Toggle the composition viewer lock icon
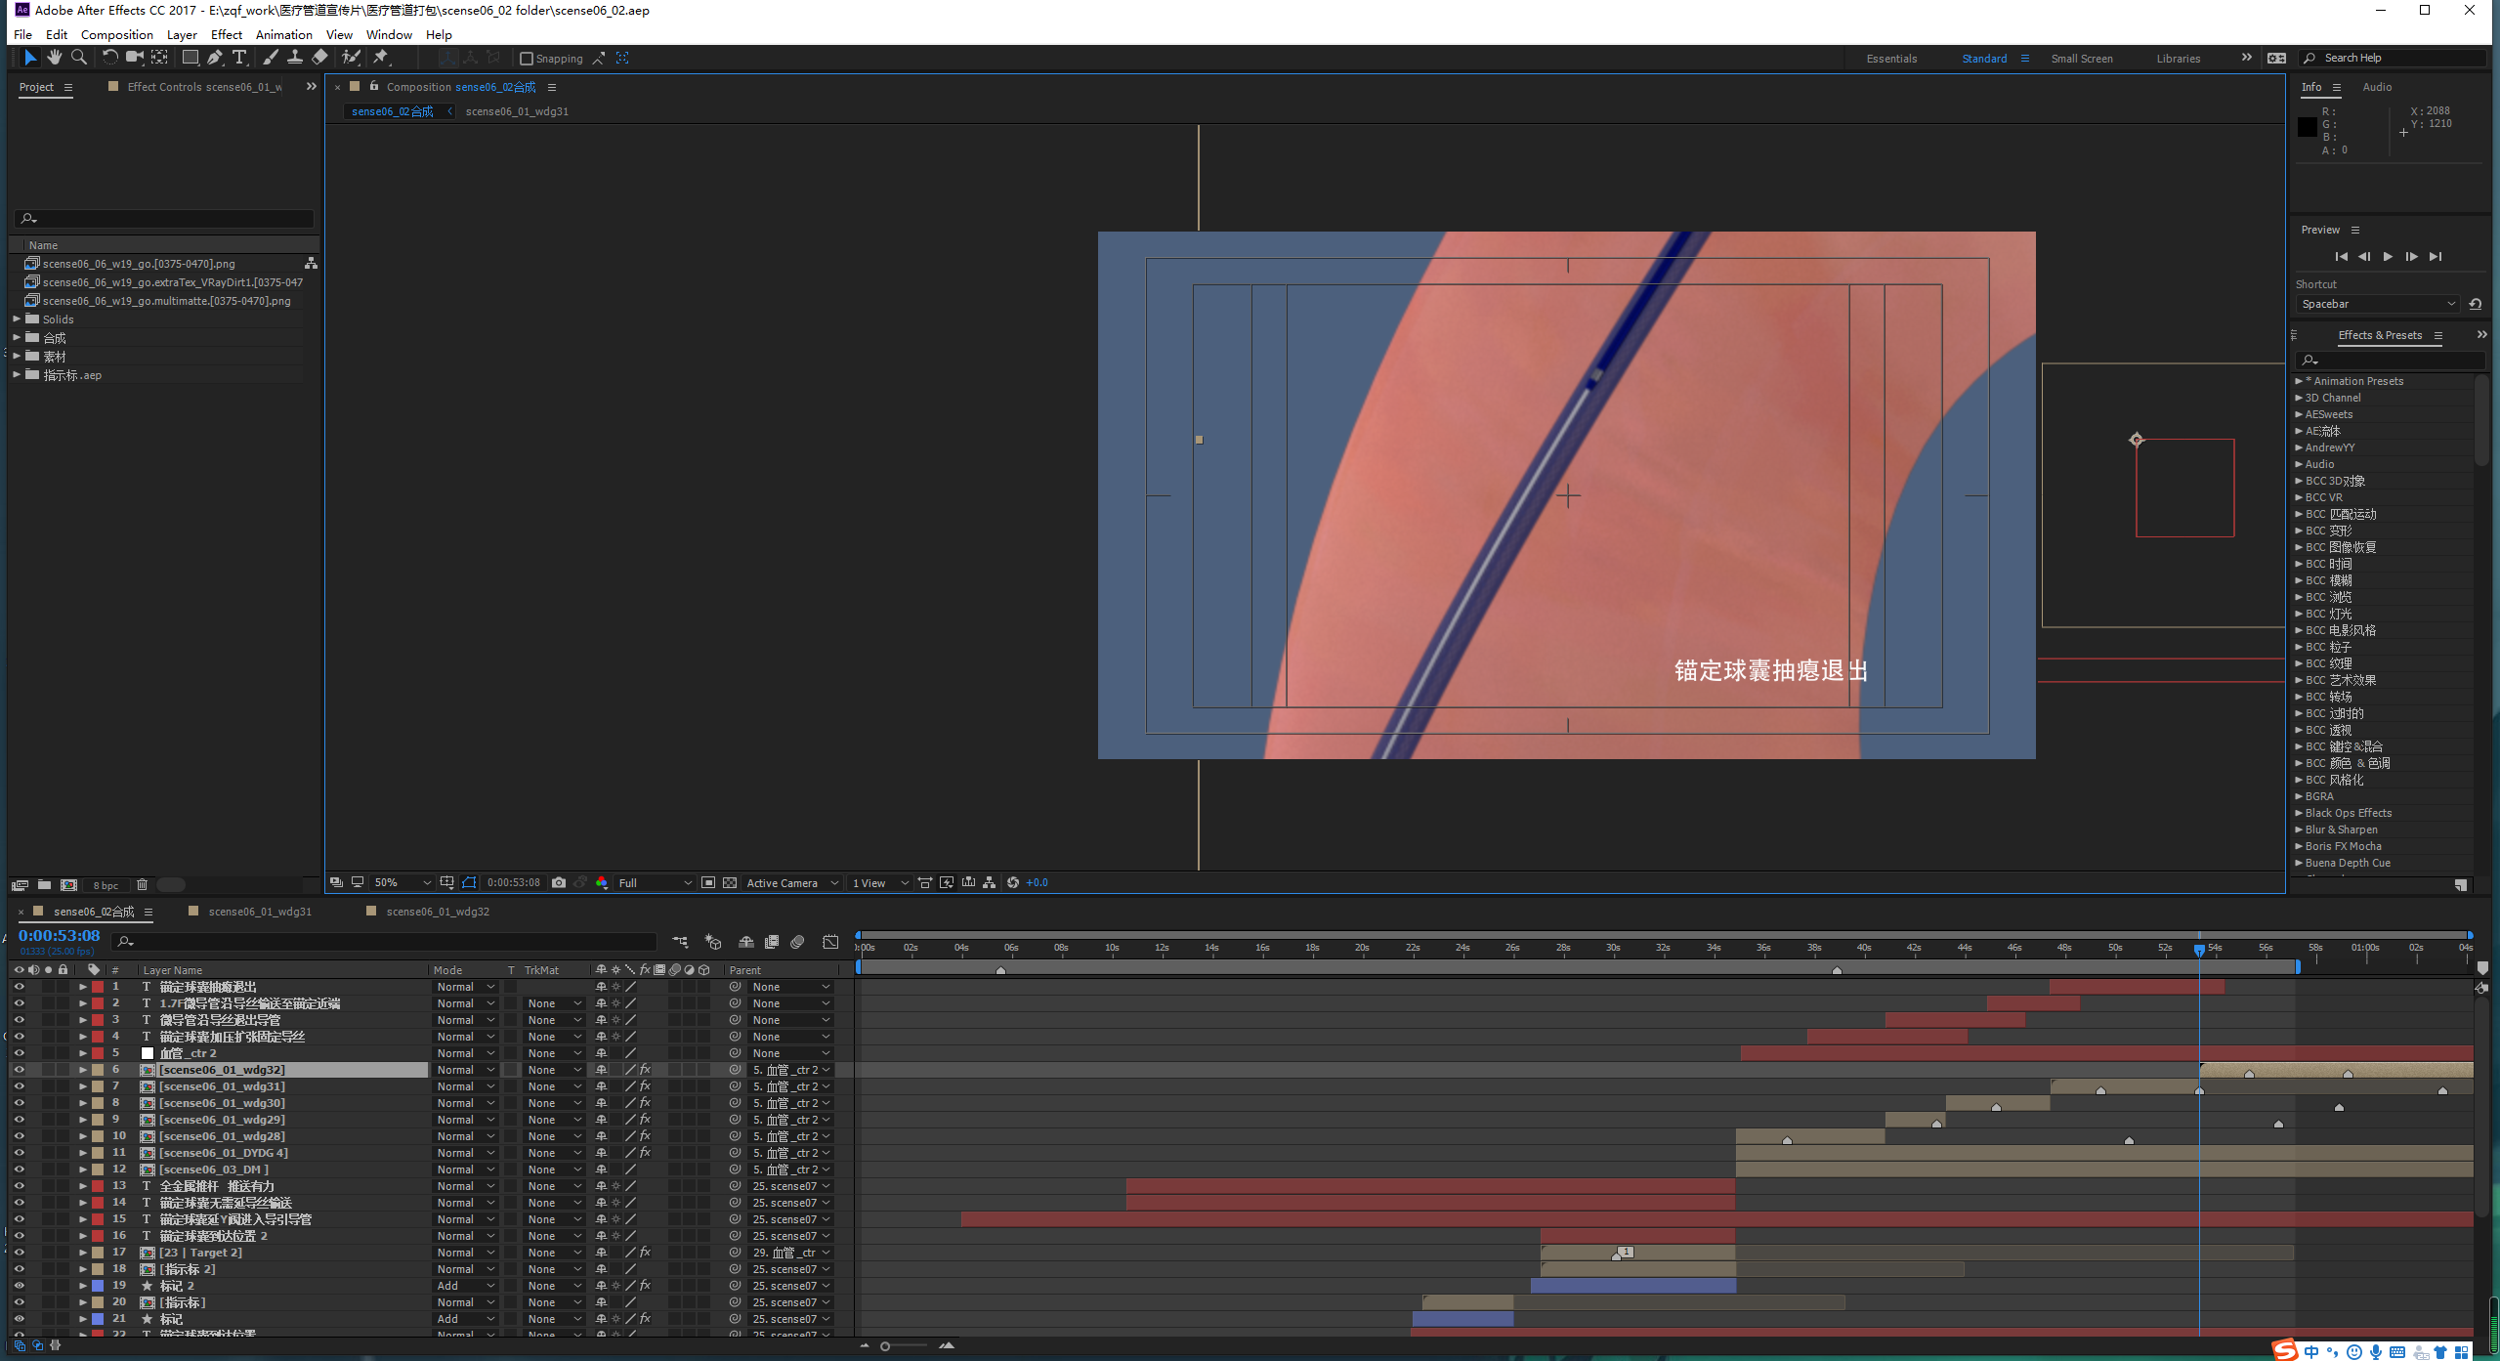This screenshot has height=1361, width=2500. (373, 87)
